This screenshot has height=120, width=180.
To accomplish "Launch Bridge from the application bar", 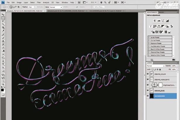I will tap(79, 2).
